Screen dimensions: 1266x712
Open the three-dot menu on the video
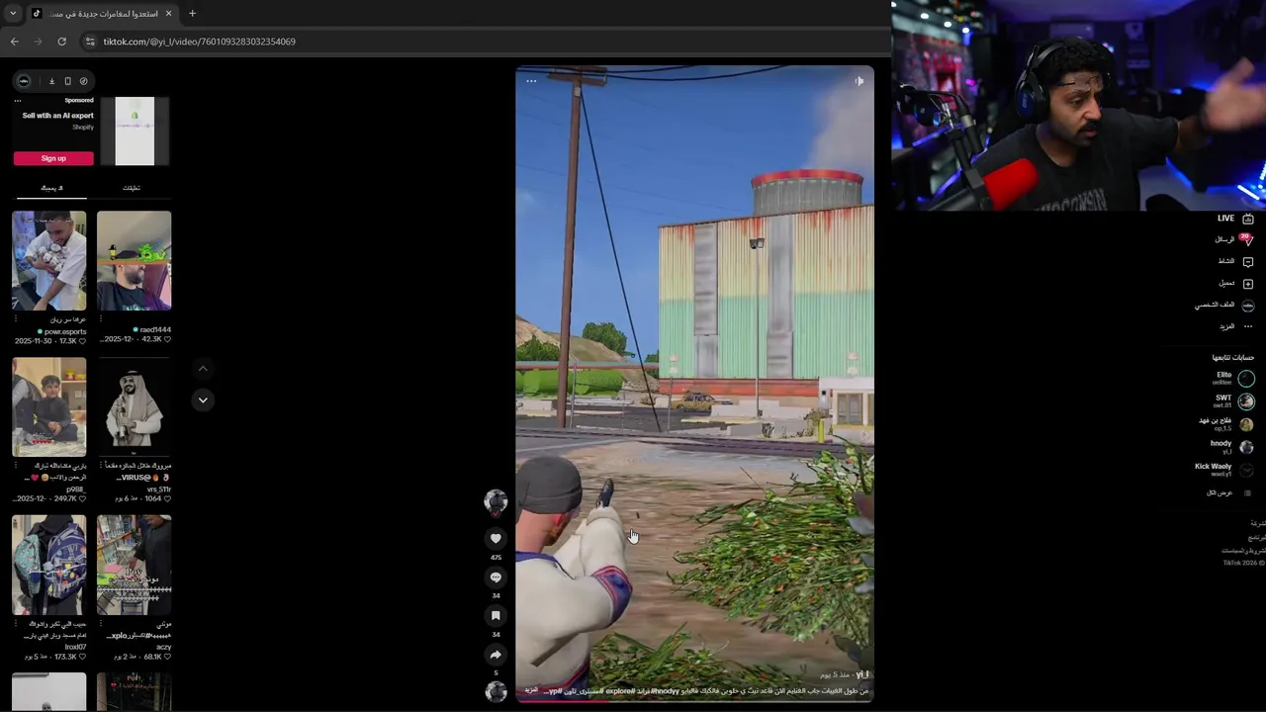(x=531, y=81)
